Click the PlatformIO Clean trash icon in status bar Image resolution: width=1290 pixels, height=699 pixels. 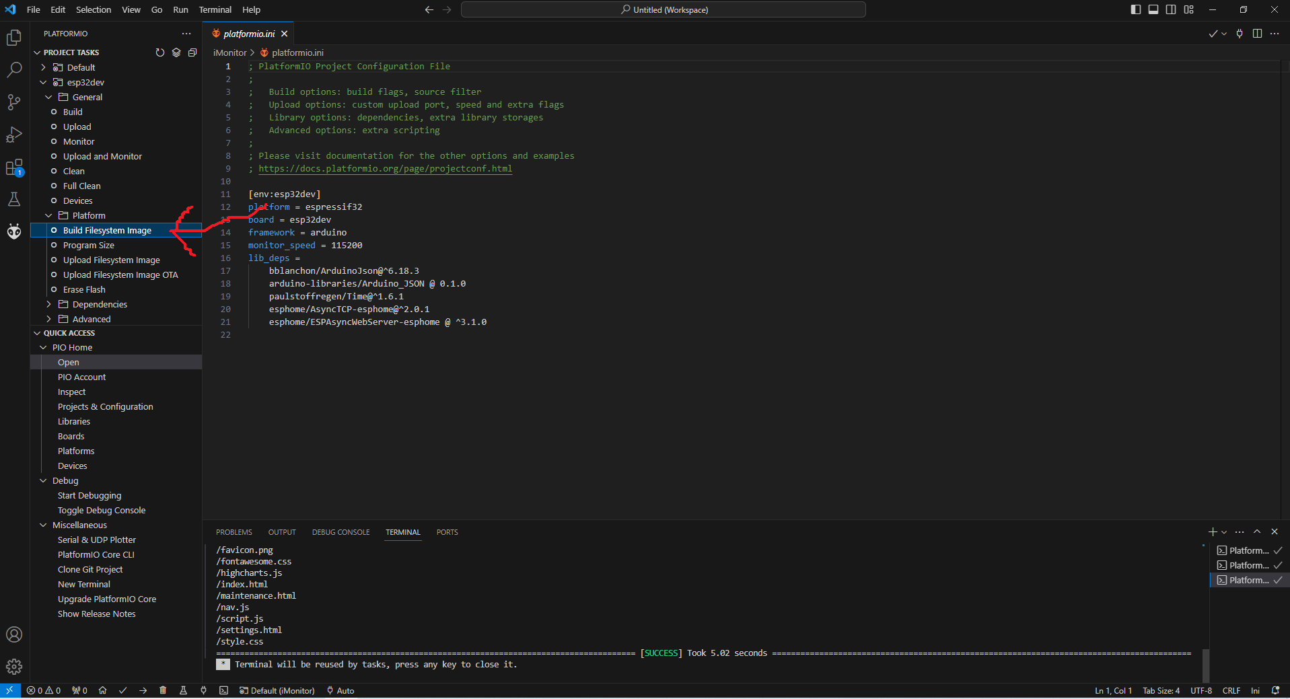point(163,690)
